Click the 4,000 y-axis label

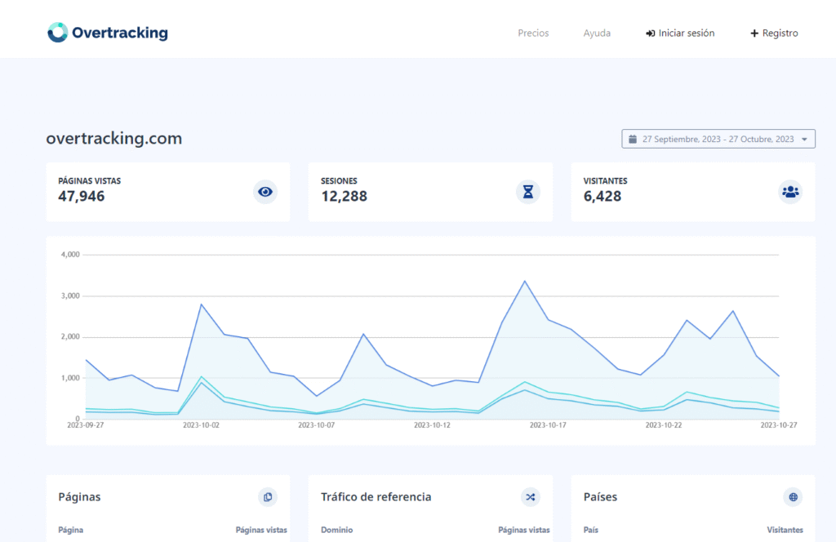(70, 254)
